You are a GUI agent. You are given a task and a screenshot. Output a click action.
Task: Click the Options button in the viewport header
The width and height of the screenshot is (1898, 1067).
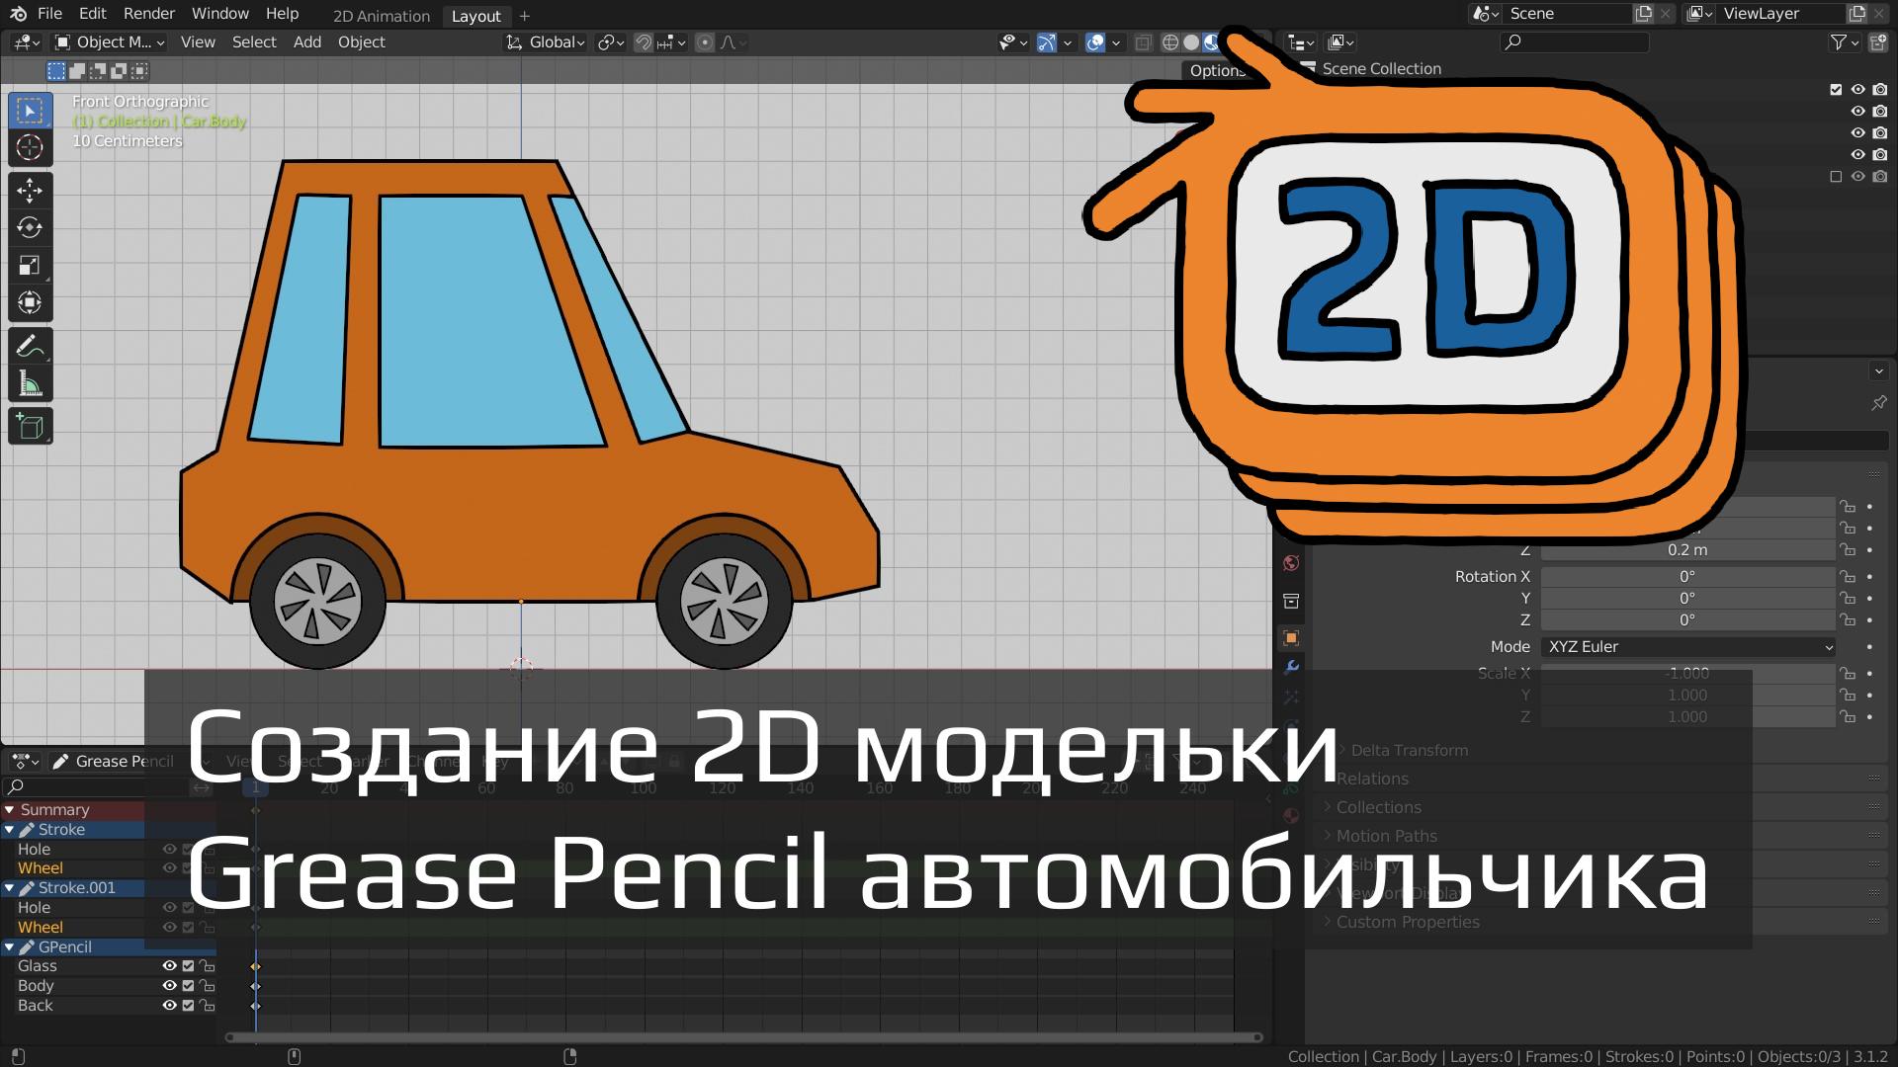click(1217, 70)
